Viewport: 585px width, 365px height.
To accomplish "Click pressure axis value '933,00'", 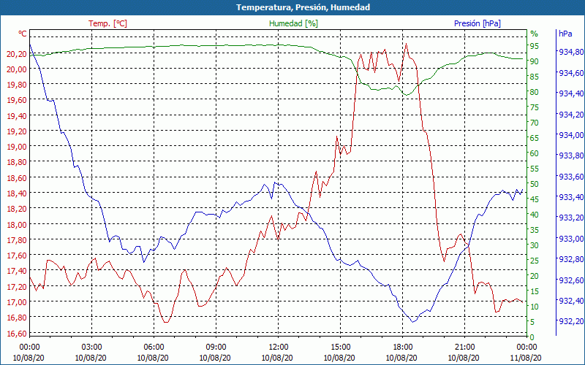I will click(571, 239).
